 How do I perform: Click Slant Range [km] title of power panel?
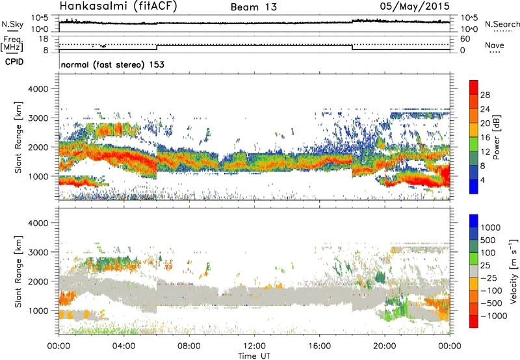point(18,137)
